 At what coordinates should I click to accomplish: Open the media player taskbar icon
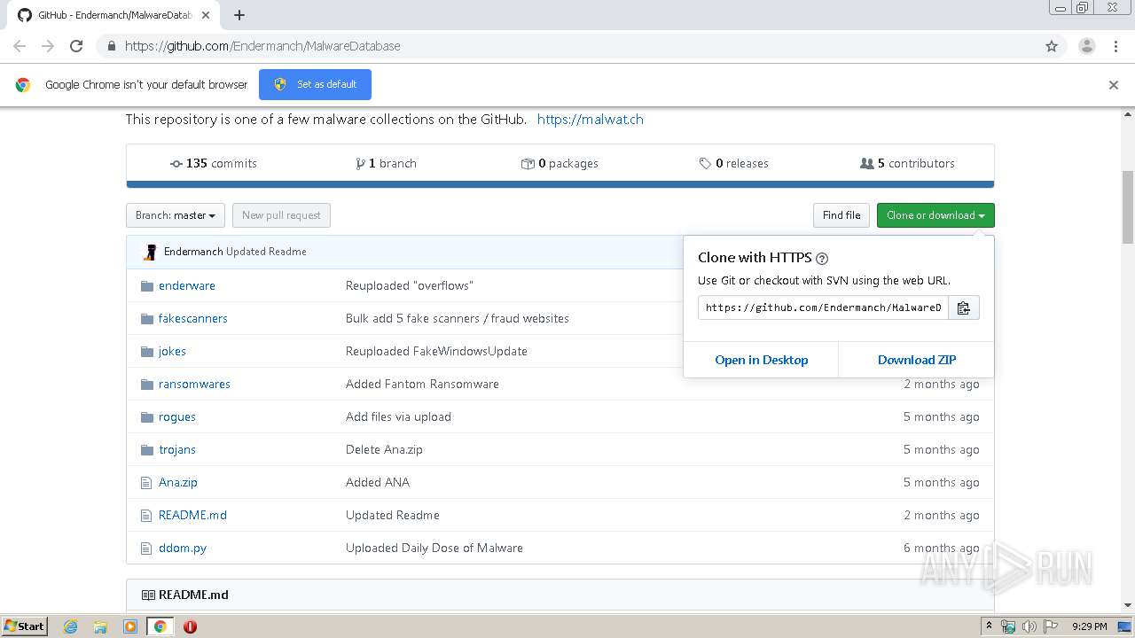(130, 626)
